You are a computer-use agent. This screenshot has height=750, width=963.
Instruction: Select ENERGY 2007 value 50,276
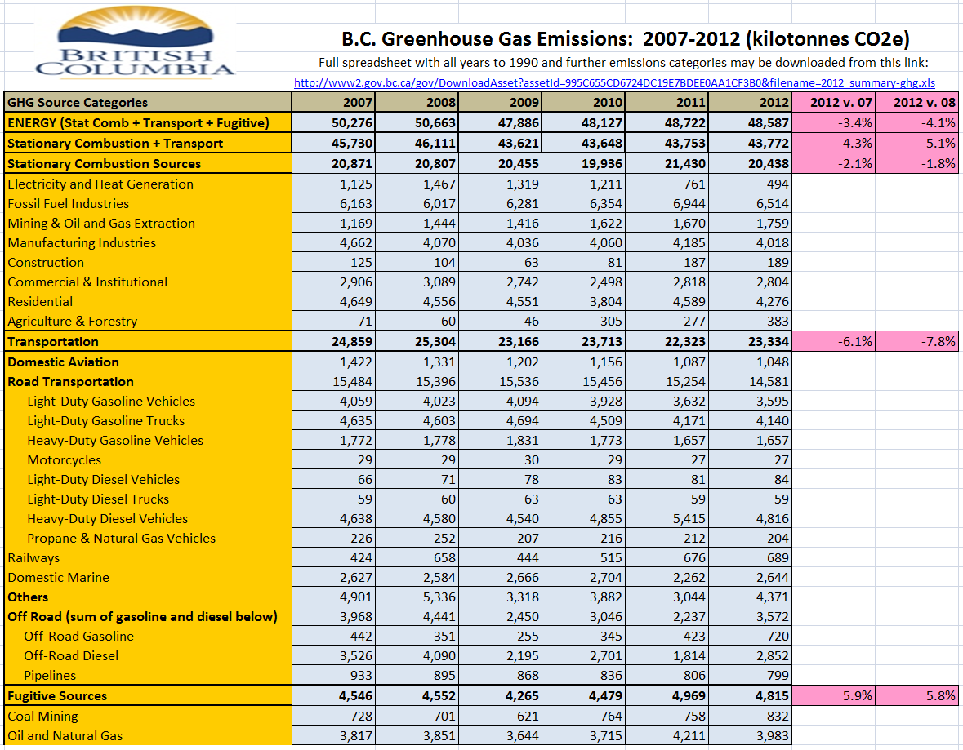333,122
